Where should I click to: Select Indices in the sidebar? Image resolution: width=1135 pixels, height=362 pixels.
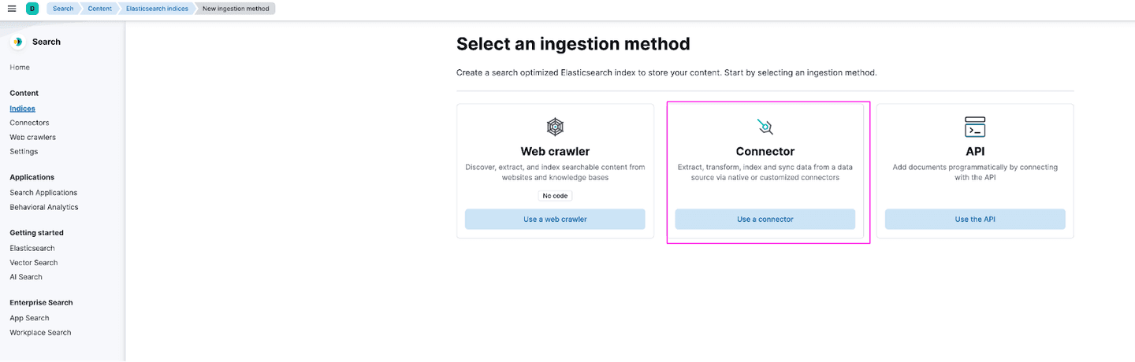click(22, 109)
